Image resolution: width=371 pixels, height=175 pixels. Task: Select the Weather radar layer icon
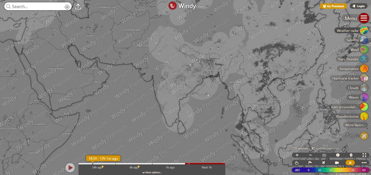point(364,31)
